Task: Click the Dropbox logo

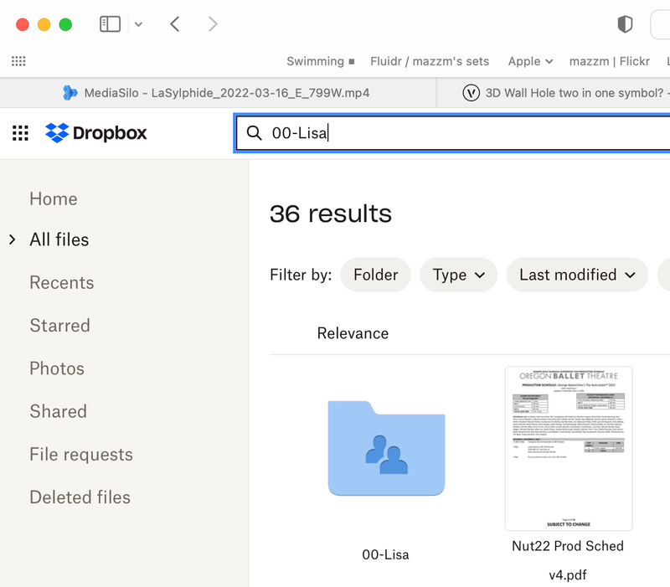Action: click(96, 133)
